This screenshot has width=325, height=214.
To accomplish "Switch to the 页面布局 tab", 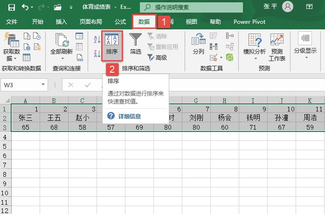I will (x=91, y=21).
